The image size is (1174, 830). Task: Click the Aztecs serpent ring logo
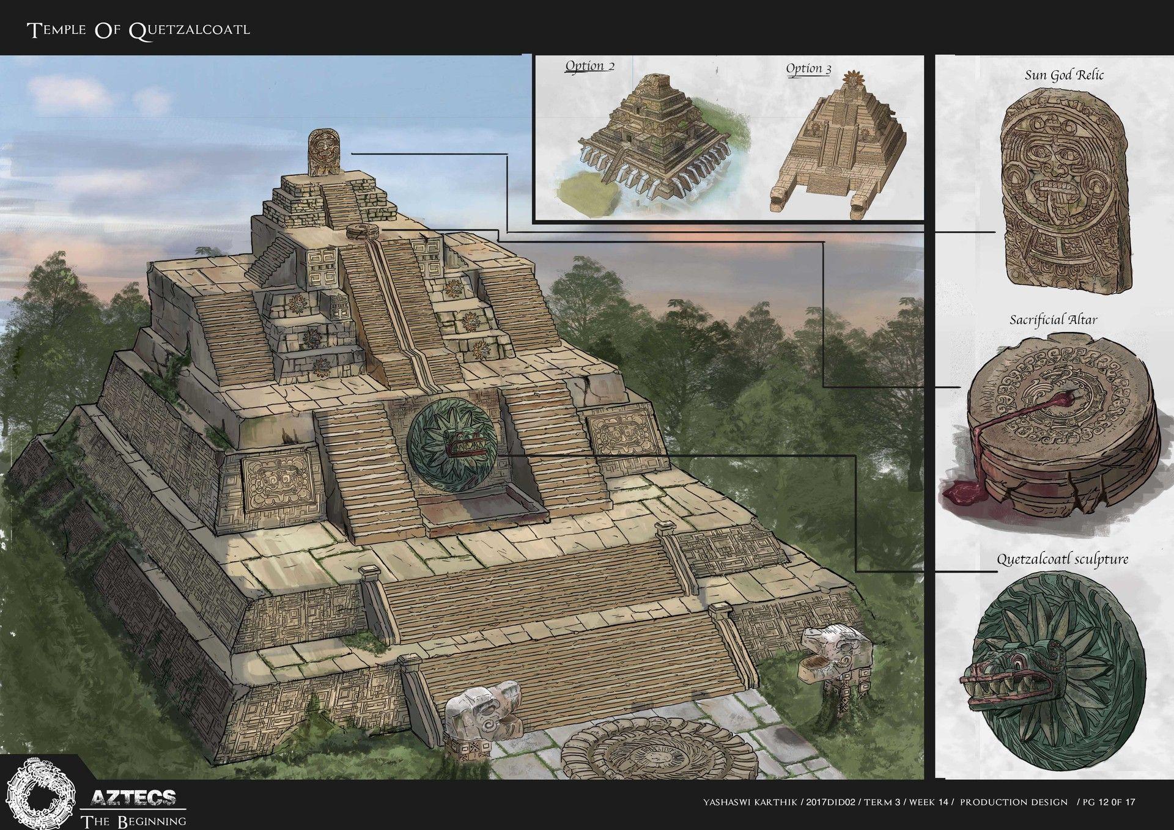(40, 793)
